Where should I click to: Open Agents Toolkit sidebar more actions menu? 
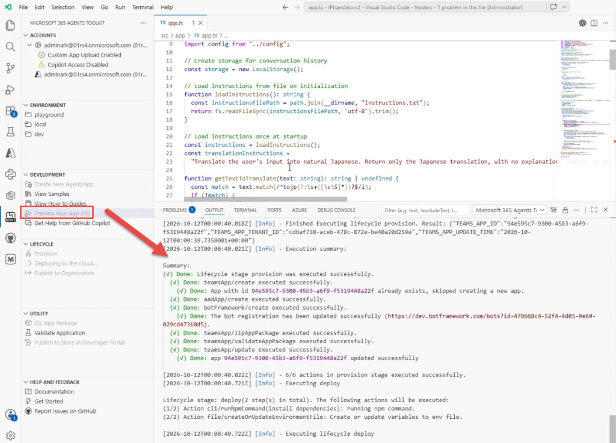click(x=143, y=23)
